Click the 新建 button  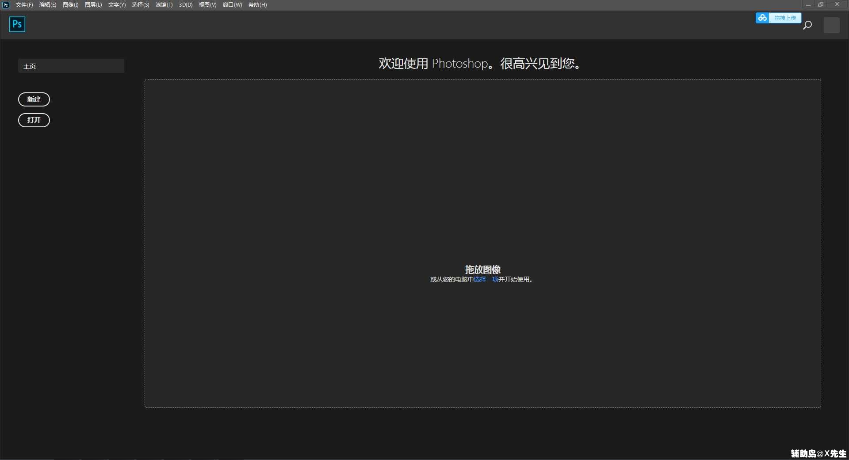click(x=34, y=99)
